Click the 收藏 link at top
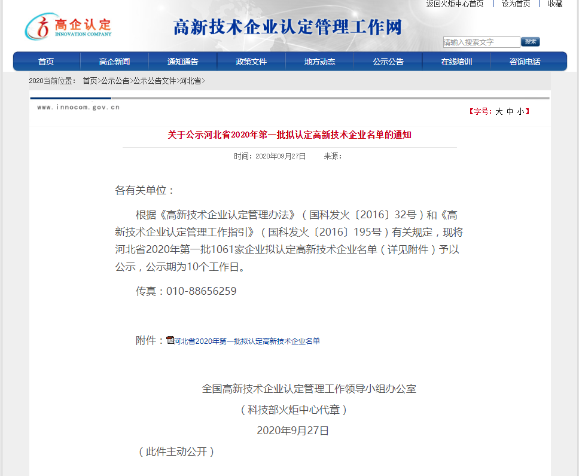Viewport: 579px width, 476px height. 555,4
